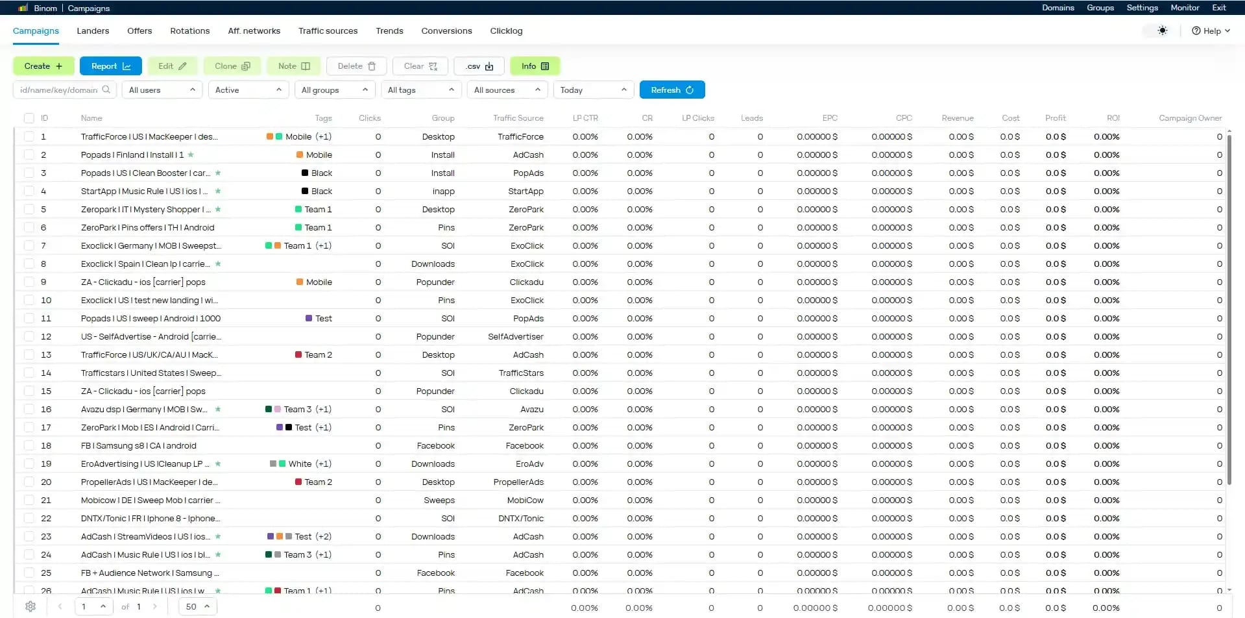Open the Monitor link in the top bar
Image resolution: width=1245 pixels, height=618 pixels.
coord(1185,8)
